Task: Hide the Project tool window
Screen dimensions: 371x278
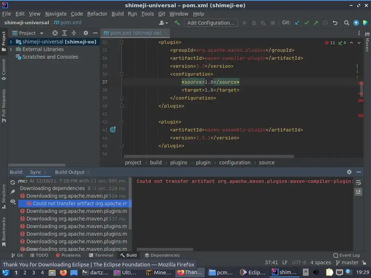Action: pyautogui.click(x=95, y=33)
